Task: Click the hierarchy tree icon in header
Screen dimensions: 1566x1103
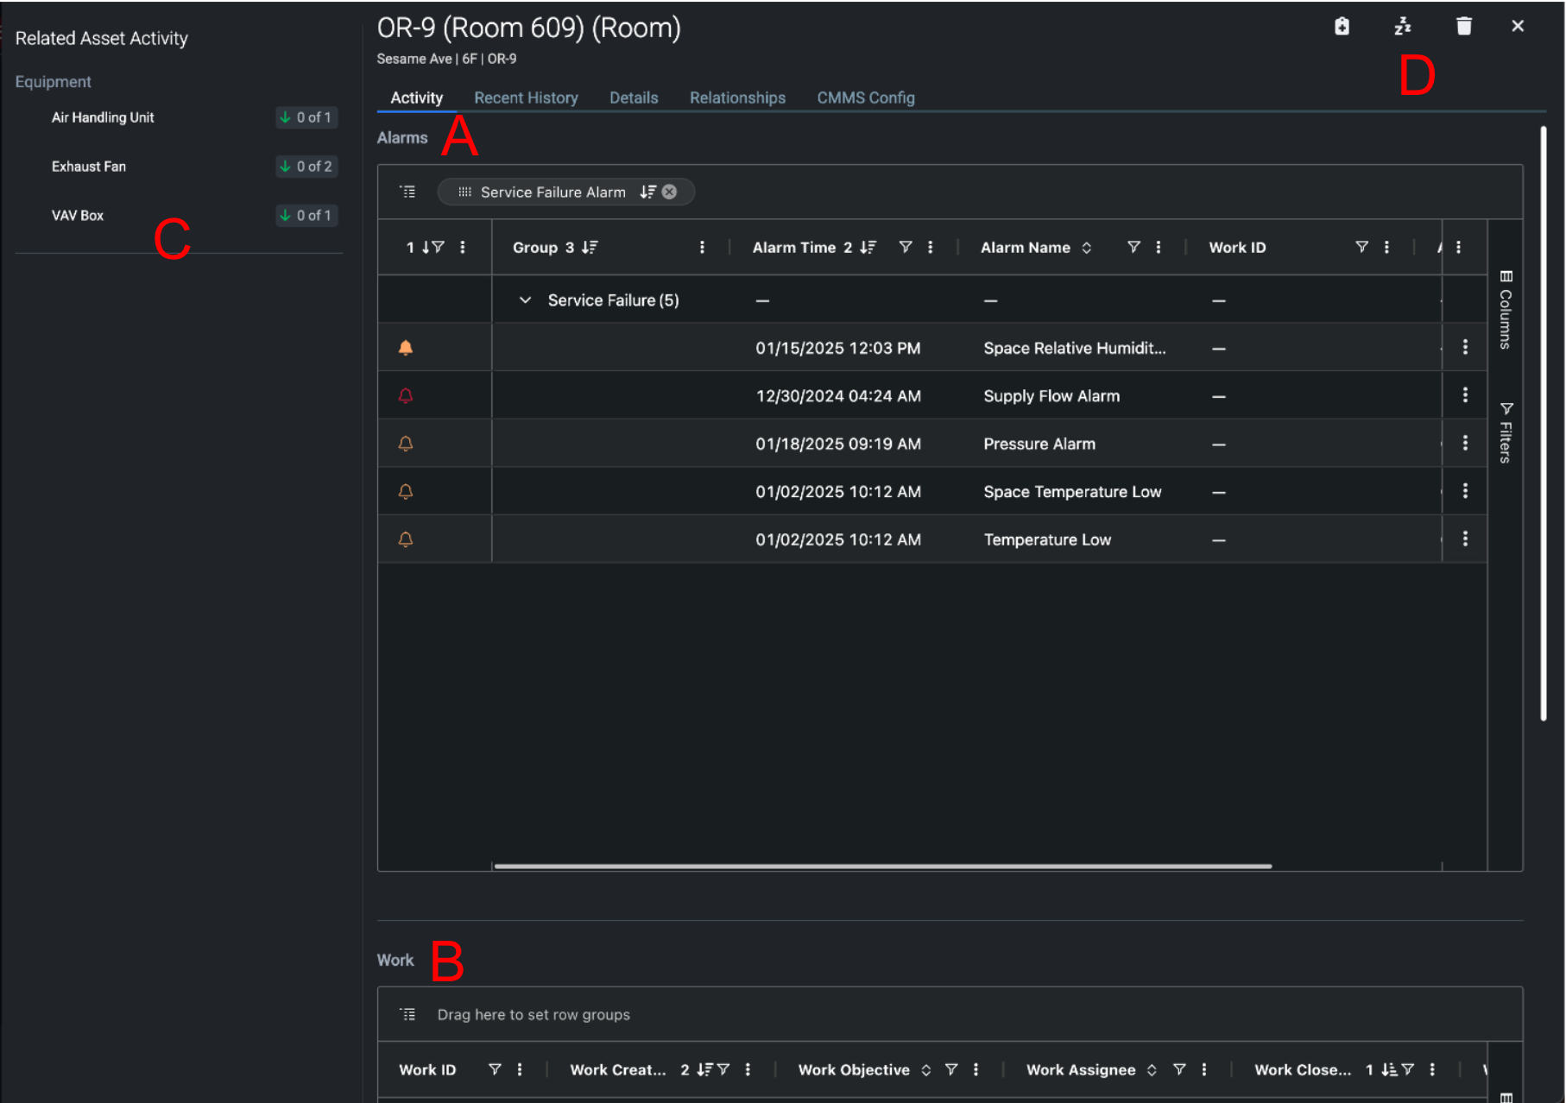Action: click(1402, 27)
